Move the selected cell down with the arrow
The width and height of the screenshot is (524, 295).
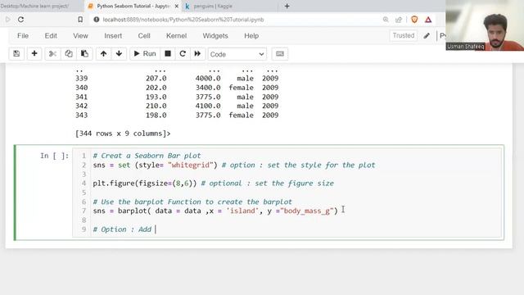119,53
